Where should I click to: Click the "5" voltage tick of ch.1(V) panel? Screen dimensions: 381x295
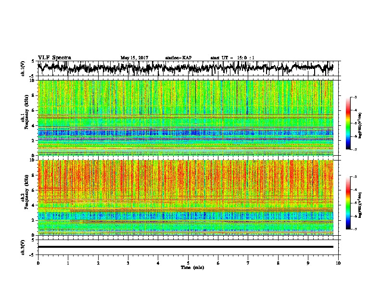(33, 61)
